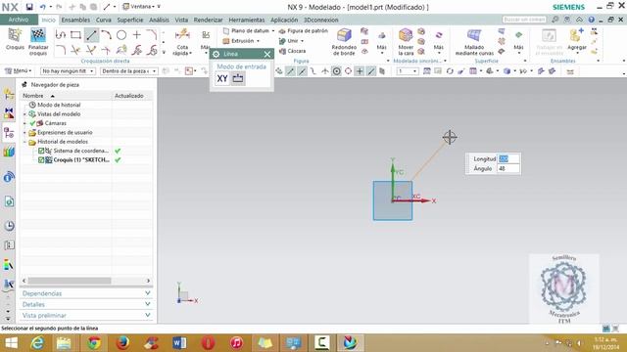Select the Arc sketch tool
The width and height of the screenshot is (627, 352).
tap(107, 35)
